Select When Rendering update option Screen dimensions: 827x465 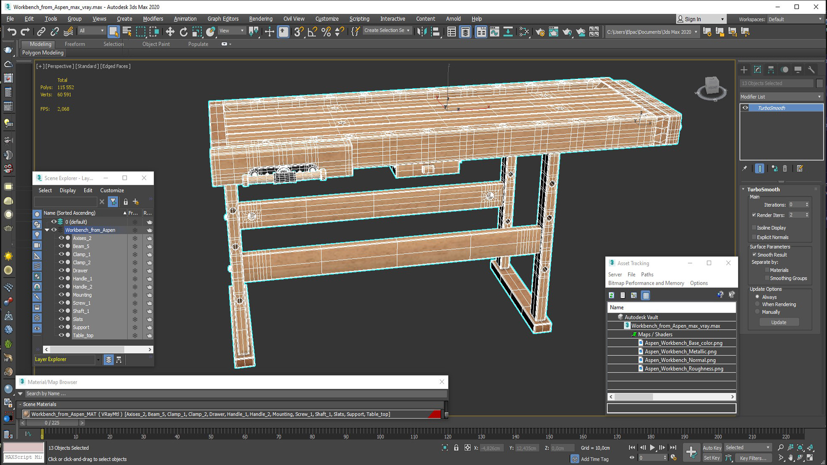tap(757, 304)
